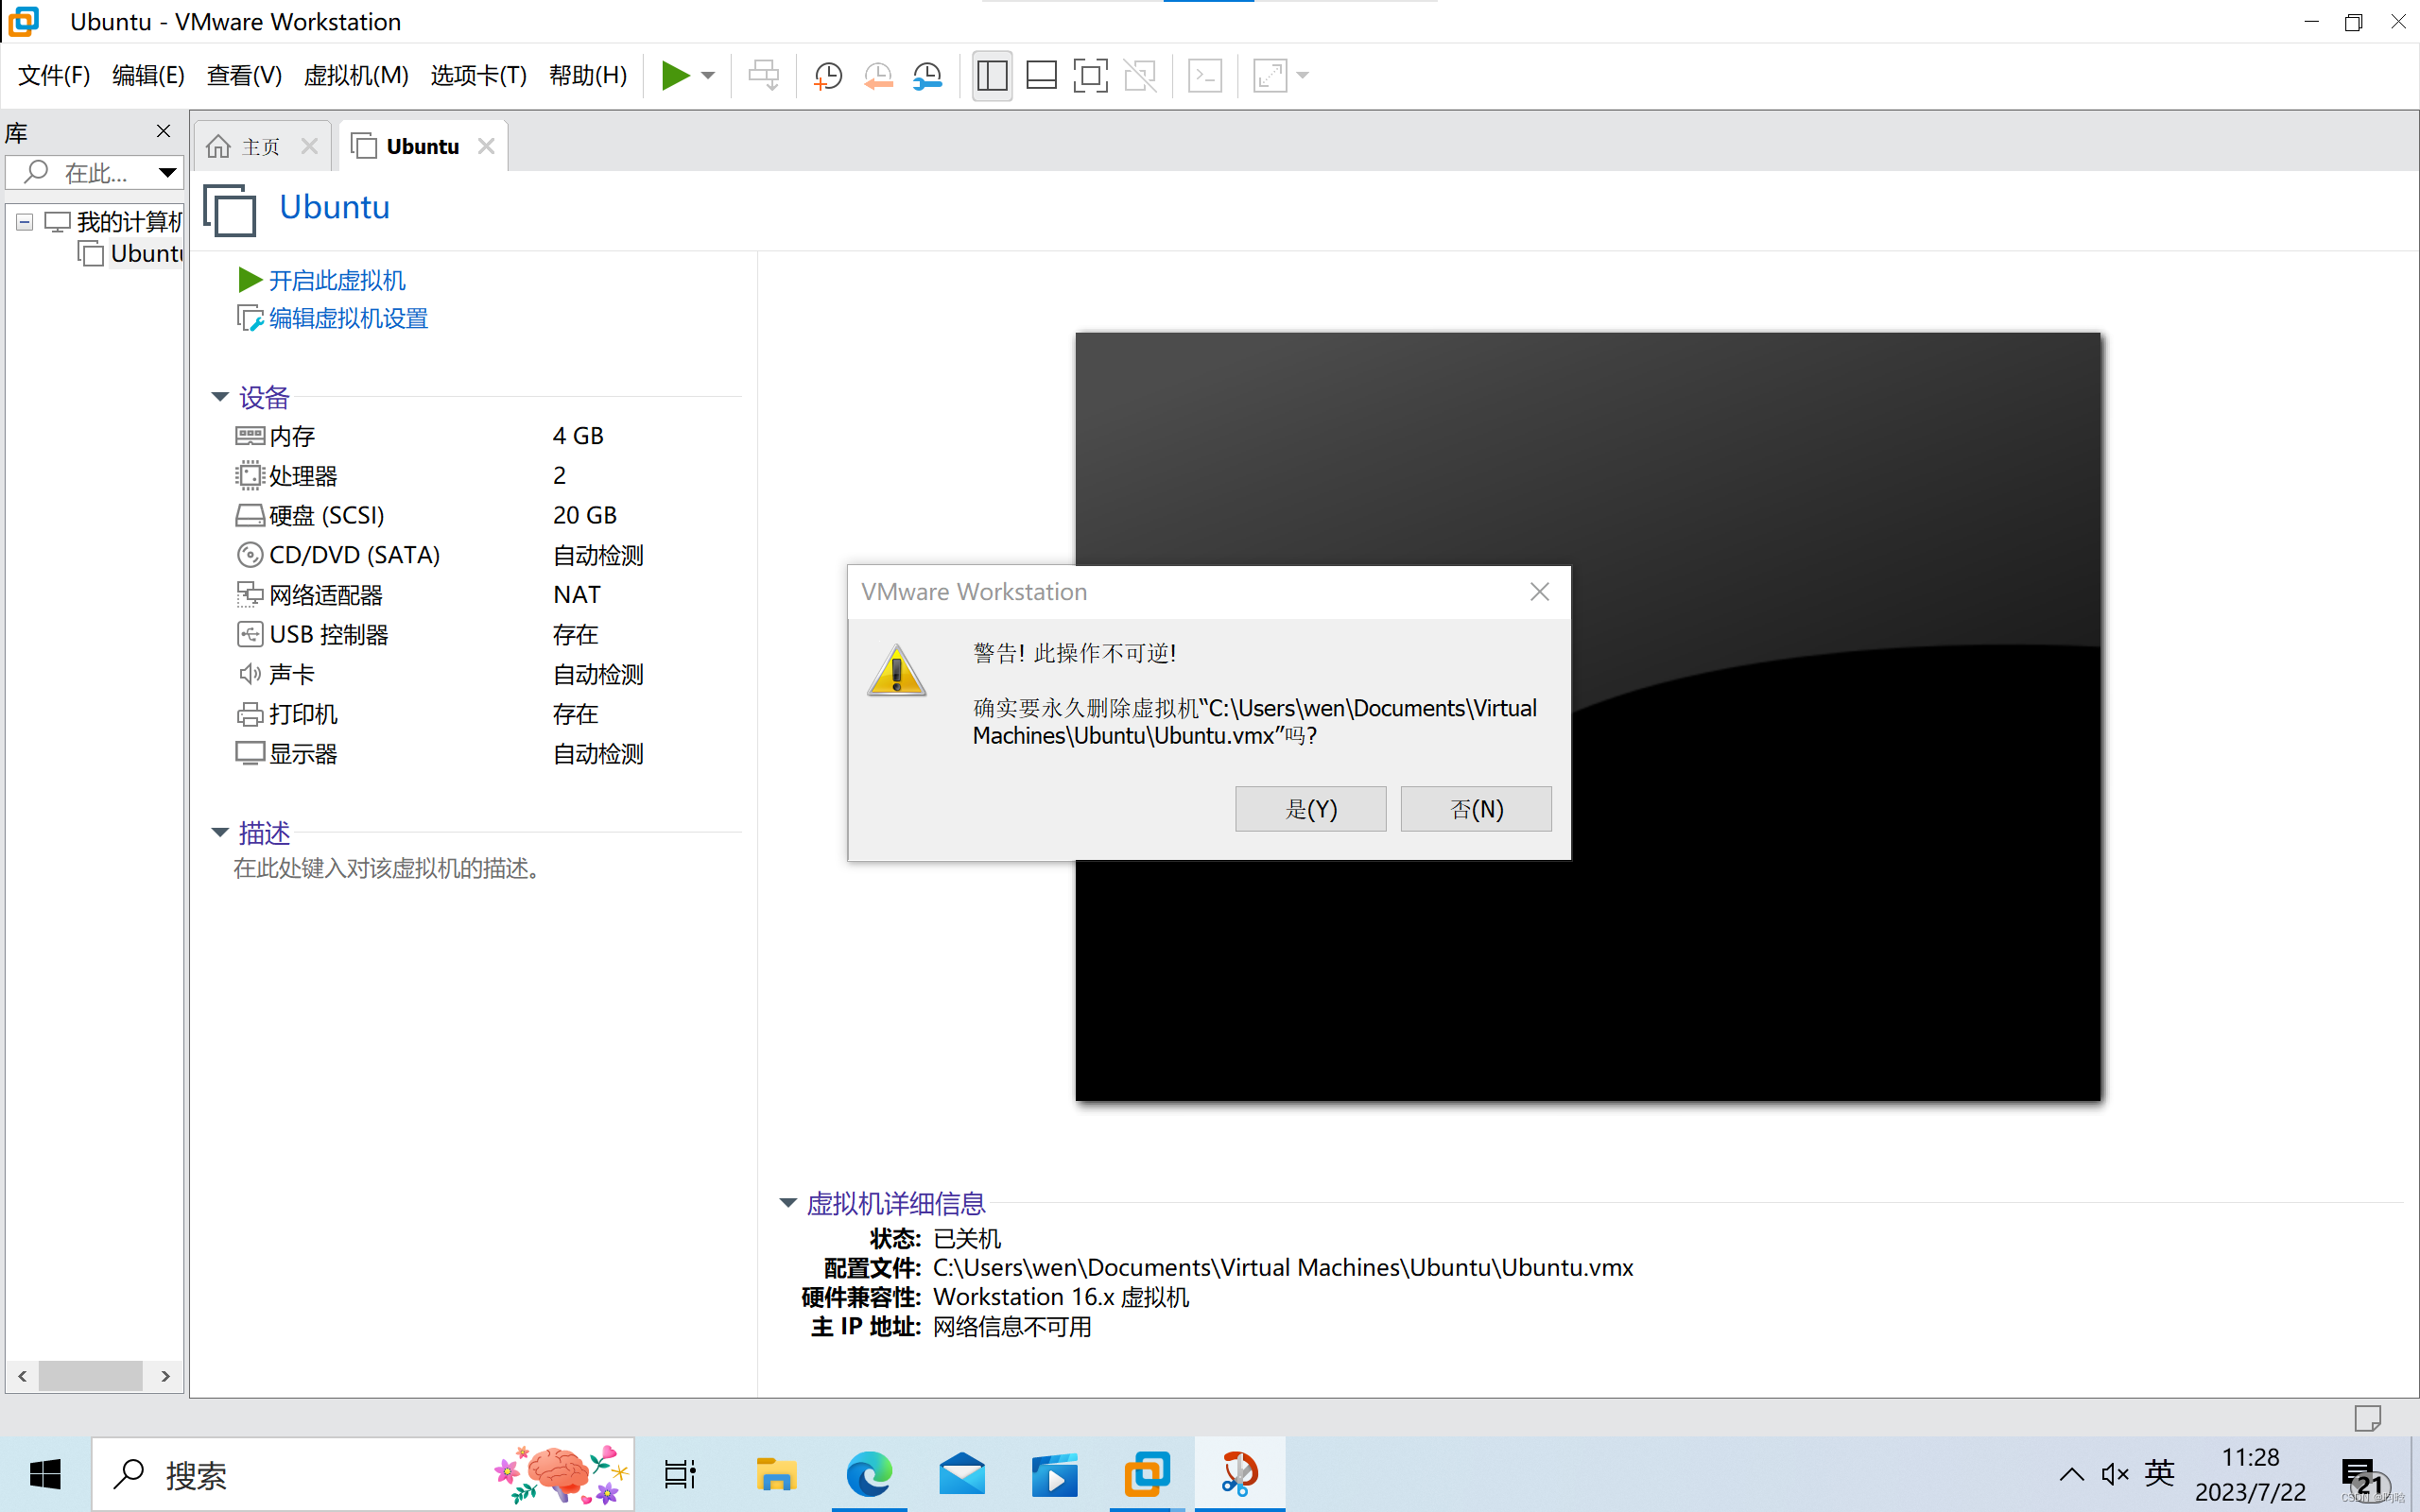Enter full screen mode icon
Screen dimensions: 2420x1512
(x=1090, y=75)
